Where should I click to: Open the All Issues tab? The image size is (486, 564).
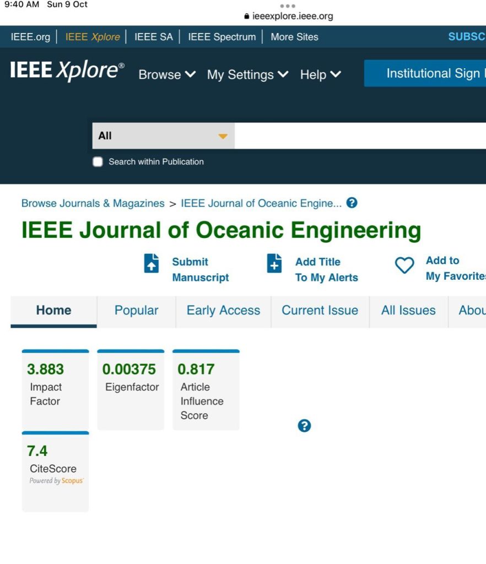pos(408,311)
